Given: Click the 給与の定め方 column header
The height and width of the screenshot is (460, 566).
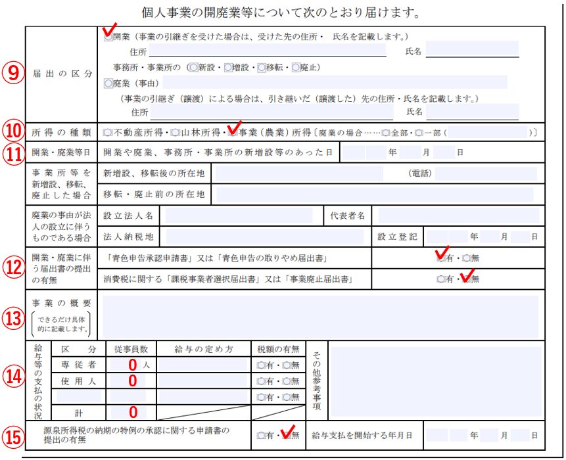Looking at the screenshot, I should click(x=204, y=349).
